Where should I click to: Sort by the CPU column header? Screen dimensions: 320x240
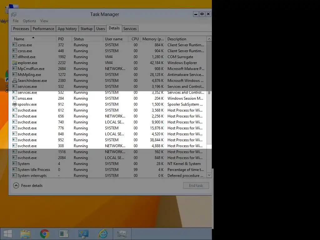pyautogui.click(x=134, y=39)
